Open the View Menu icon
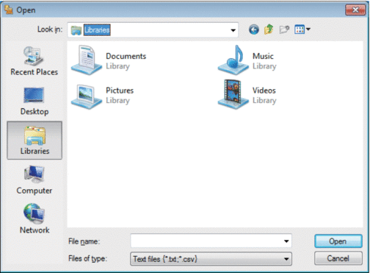The image size is (370, 273). pos(302,29)
